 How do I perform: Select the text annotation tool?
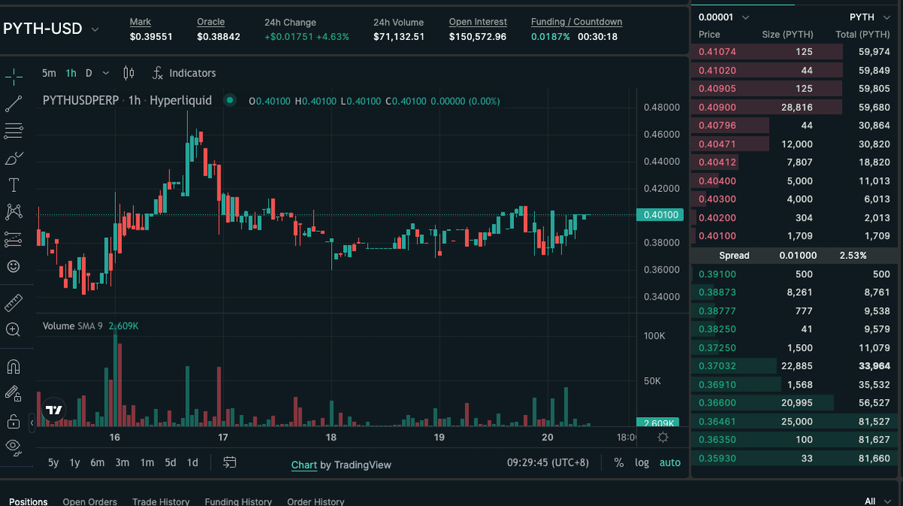tap(14, 185)
